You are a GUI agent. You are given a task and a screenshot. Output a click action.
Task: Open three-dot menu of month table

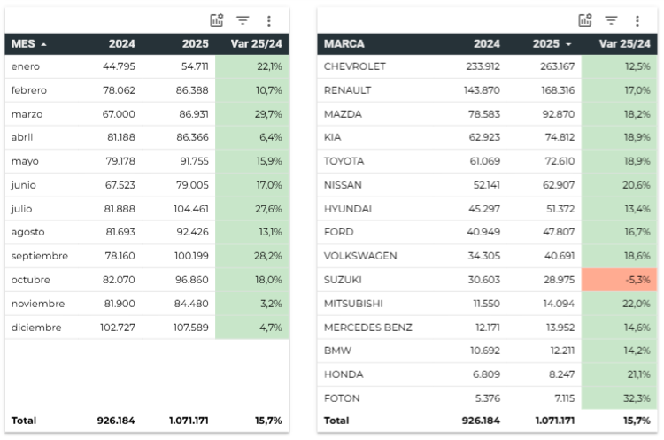pos(269,20)
